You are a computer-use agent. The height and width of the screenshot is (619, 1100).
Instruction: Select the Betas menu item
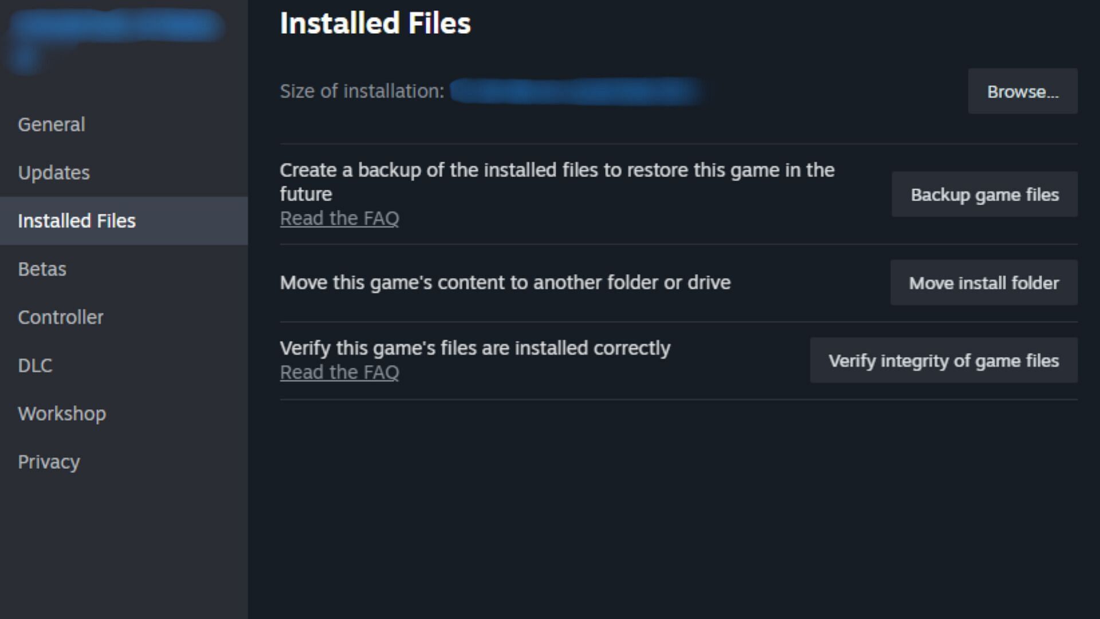42,269
